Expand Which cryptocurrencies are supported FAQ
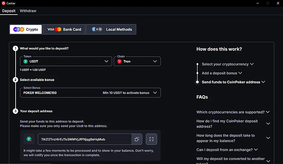The image size is (283, 164). click(x=233, y=112)
